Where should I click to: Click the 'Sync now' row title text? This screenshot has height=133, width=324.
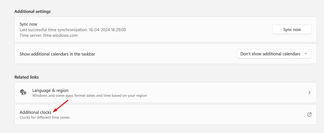click(x=29, y=24)
